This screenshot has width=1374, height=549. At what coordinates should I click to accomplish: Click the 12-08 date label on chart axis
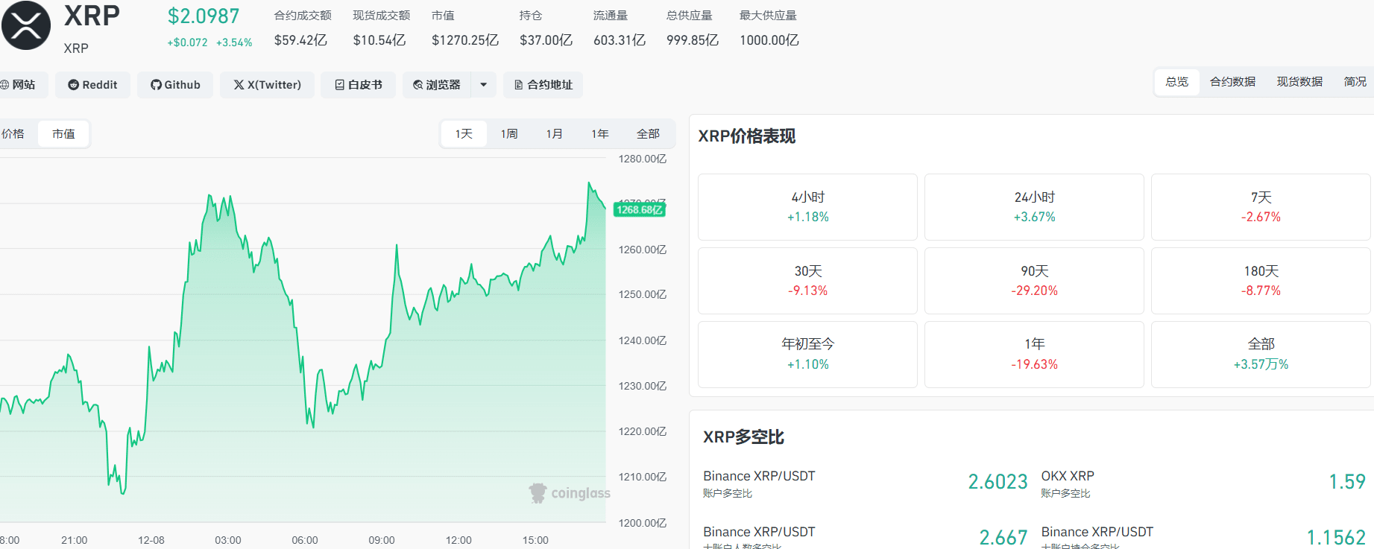click(151, 540)
